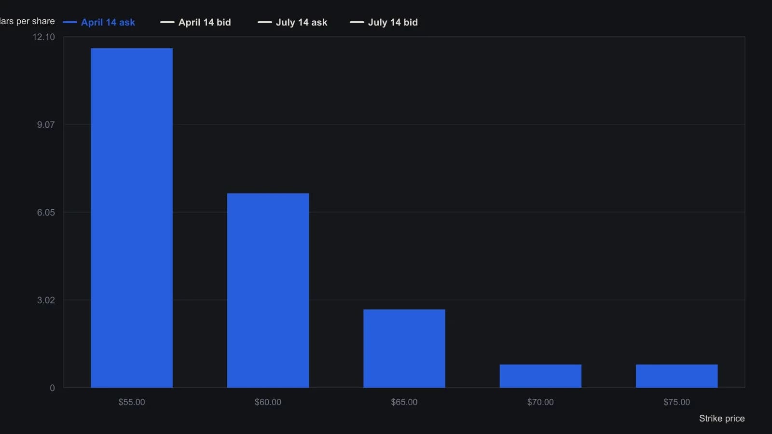Click the $60.00 axis label

(268, 402)
